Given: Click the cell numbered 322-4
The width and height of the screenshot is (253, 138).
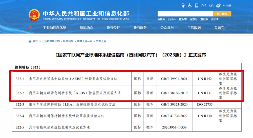Looking at the screenshot, I should [20, 116].
